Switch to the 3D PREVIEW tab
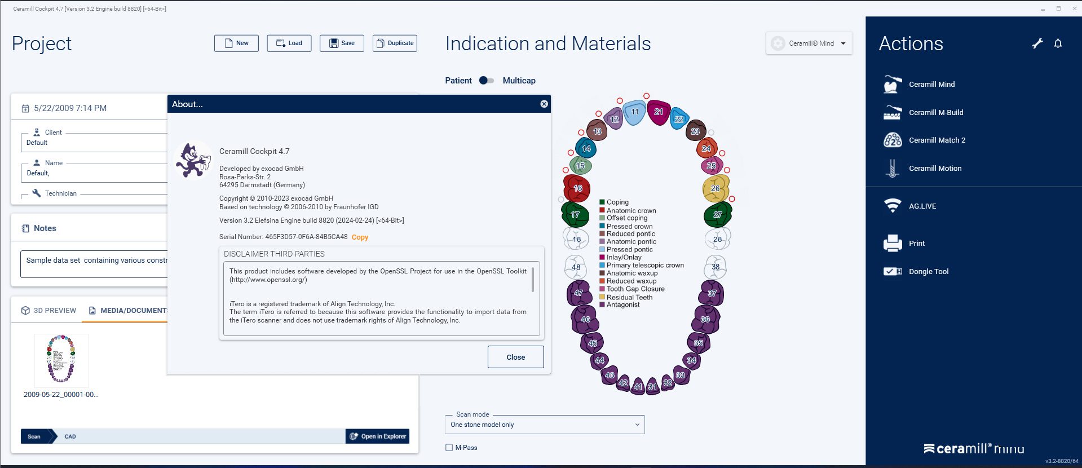The image size is (1082, 468). point(48,311)
